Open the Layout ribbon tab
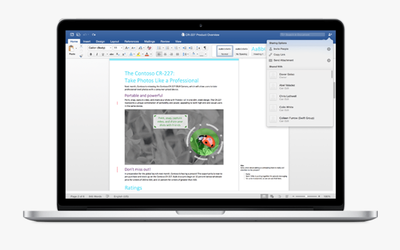This screenshot has height=250, width=400. 115,41
